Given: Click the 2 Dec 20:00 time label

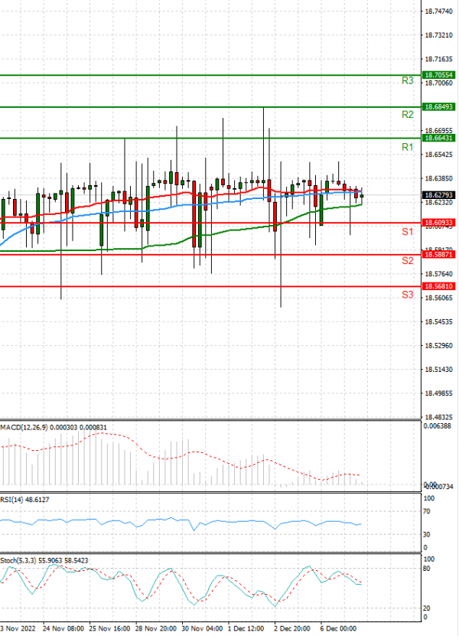Looking at the screenshot, I should tap(292, 628).
